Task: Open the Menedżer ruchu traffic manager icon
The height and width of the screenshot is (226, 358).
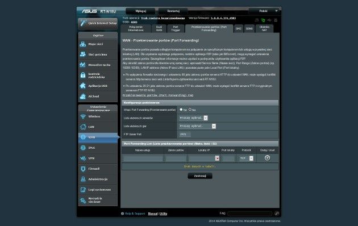Action: pyautogui.click(x=82, y=65)
